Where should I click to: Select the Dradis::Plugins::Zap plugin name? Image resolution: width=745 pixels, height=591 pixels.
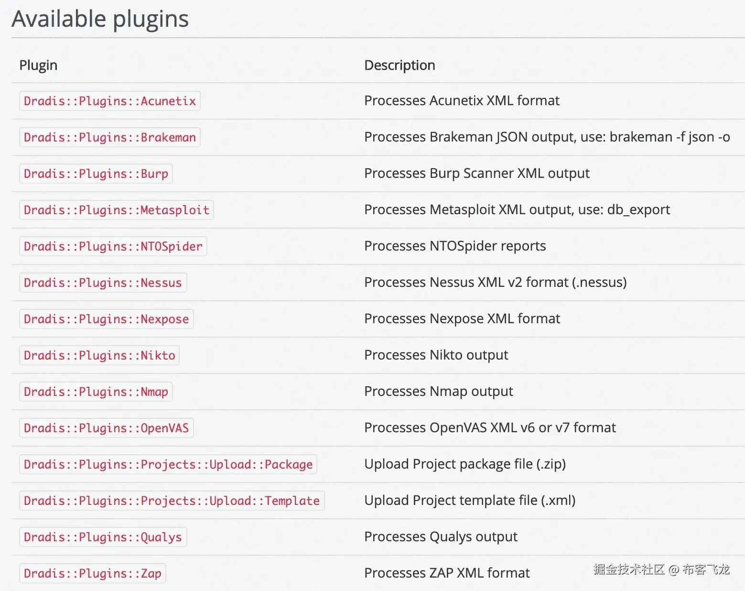coord(92,573)
